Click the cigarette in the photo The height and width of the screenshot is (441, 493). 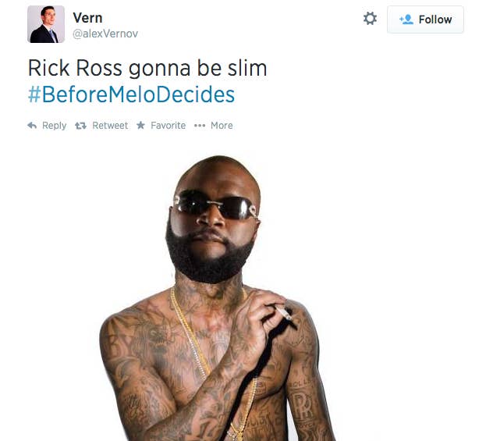click(286, 315)
